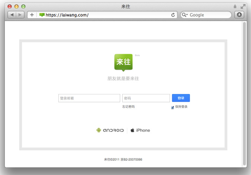The width and height of the screenshot is (251, 175).
Task: Open the 忘记密码 forgot password link
Action: point(128,107)
